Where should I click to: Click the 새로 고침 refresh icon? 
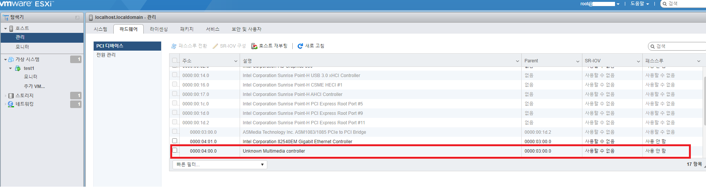point(300,46)
